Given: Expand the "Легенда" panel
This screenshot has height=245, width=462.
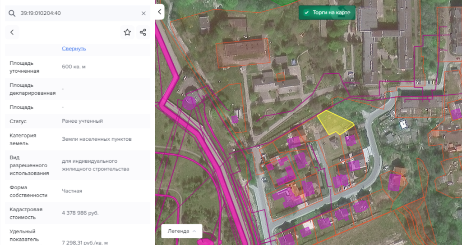Looking at the screenshot, I should (x=181, y=231).
